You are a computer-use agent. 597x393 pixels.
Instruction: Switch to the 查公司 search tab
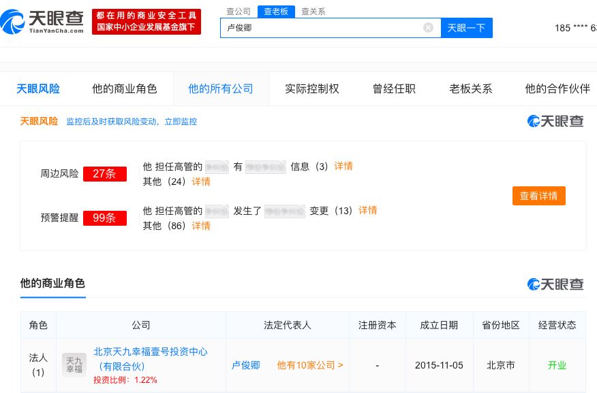pyautogui.click(x=239, y=12)
